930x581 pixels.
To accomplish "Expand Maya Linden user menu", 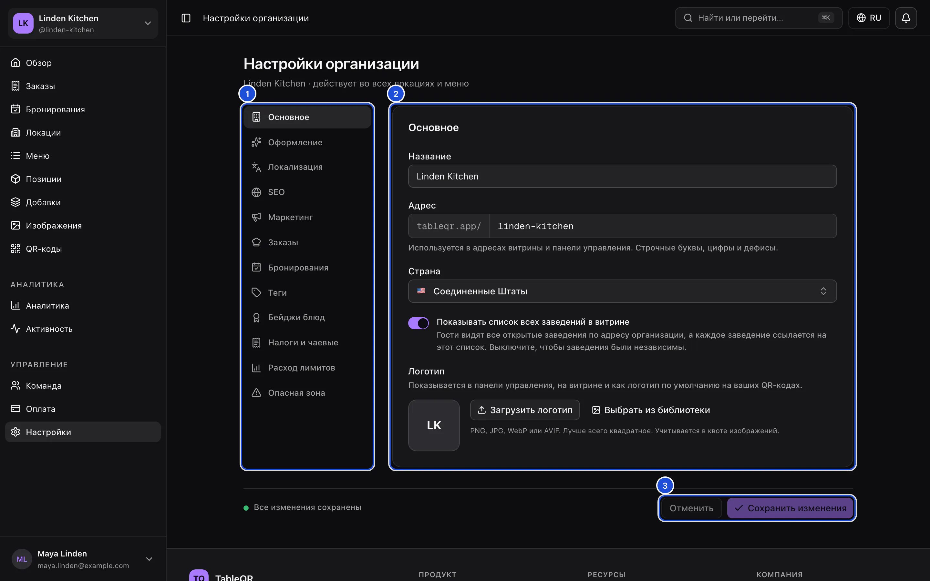I will [83, 559].
